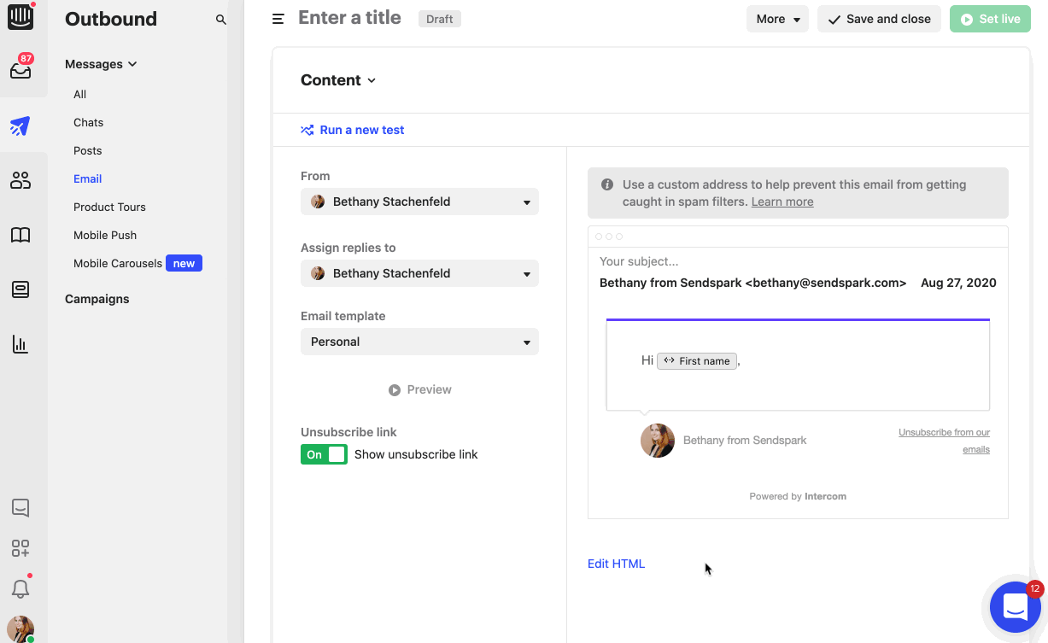Select Mobile Carousels new item
Image resolution: width=1048 pixels, height=643 pixels.
138,263
